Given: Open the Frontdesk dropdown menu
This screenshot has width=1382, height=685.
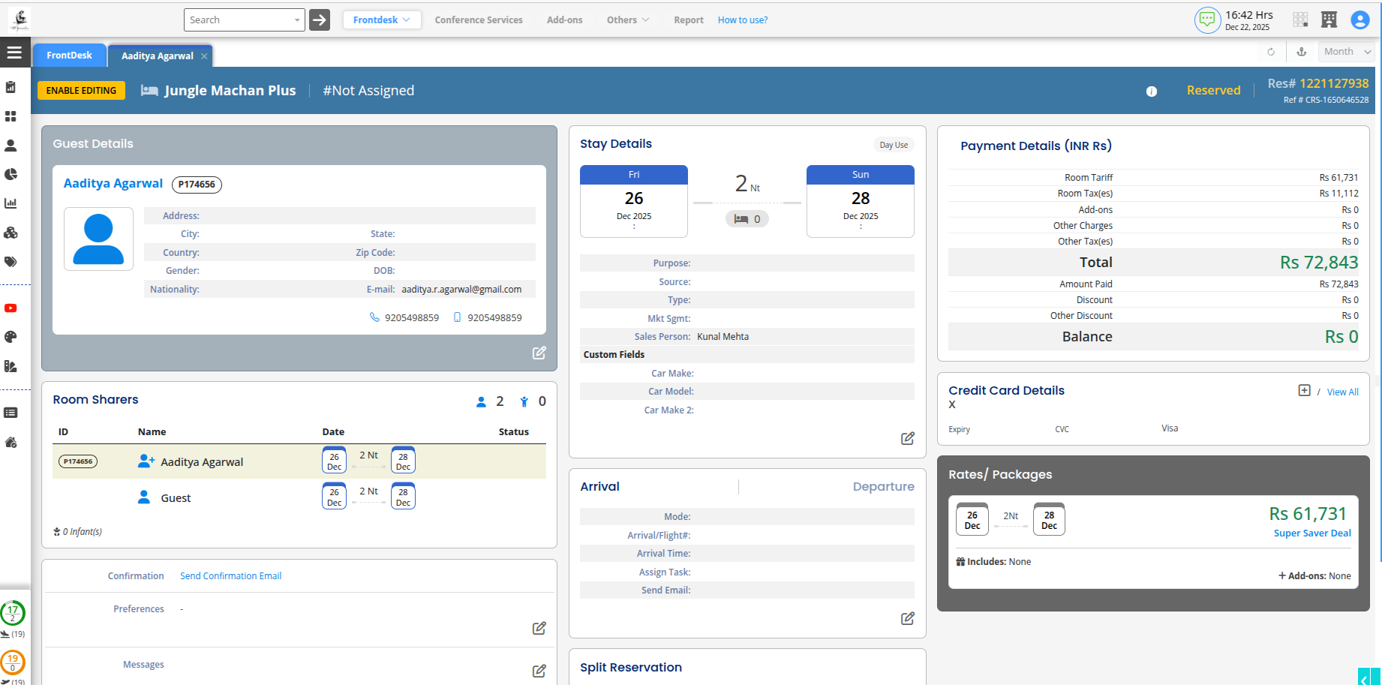Looking at the screenshot, I should point(381,20).
